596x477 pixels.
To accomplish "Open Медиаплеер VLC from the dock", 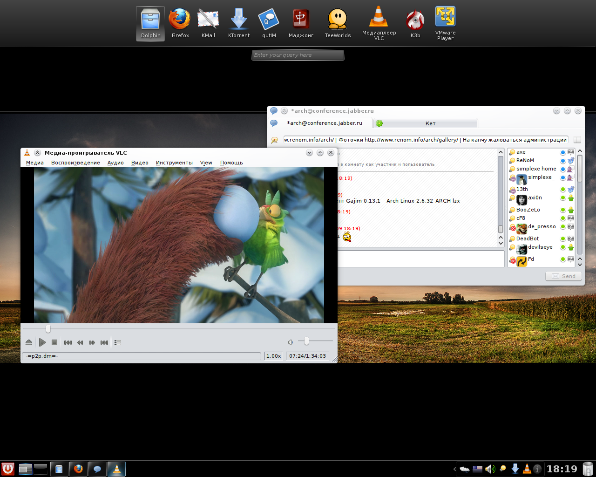I will (x=379, y=23).
